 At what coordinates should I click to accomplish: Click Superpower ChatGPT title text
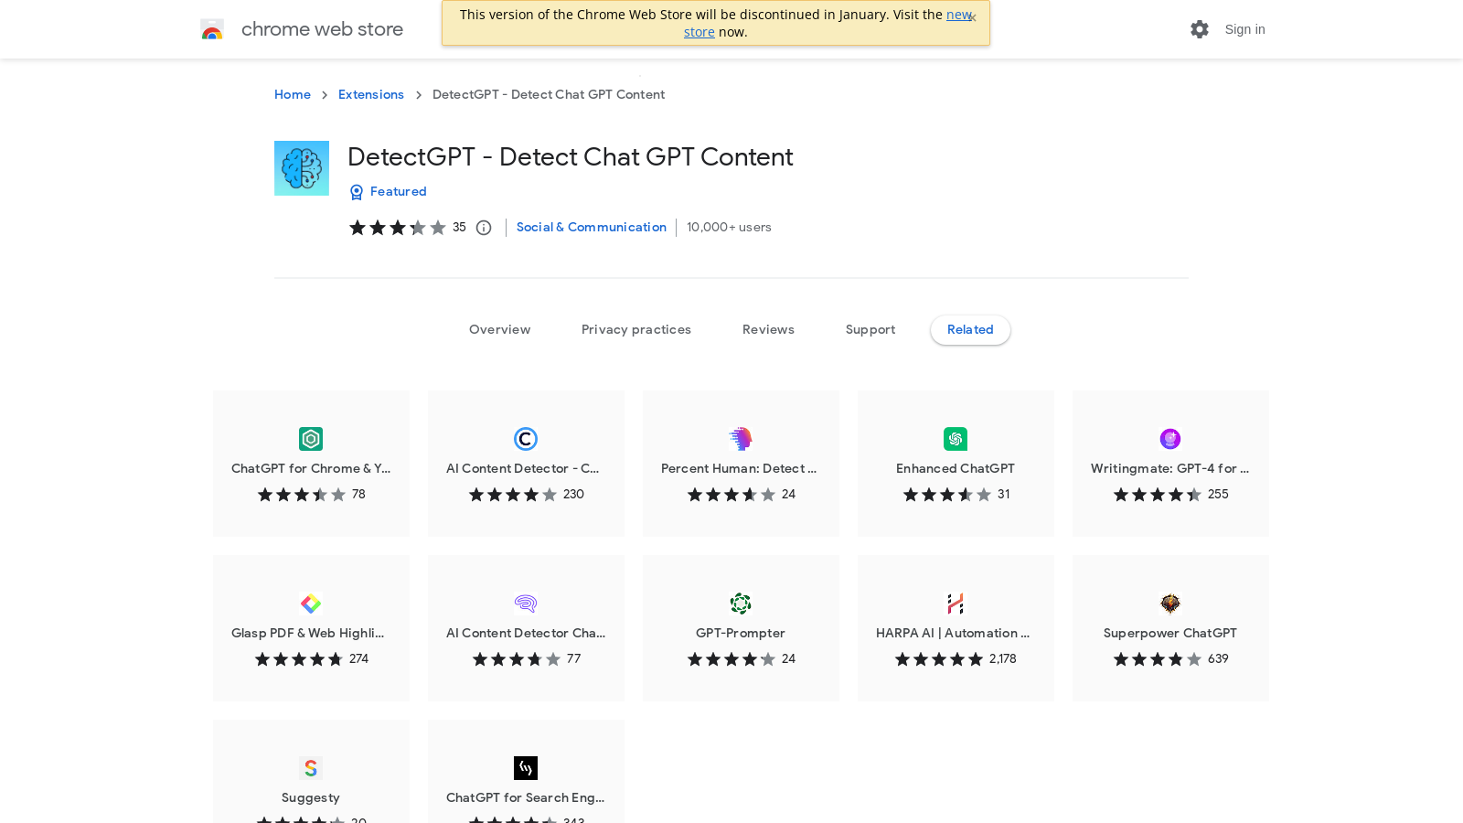(1170, 633)
